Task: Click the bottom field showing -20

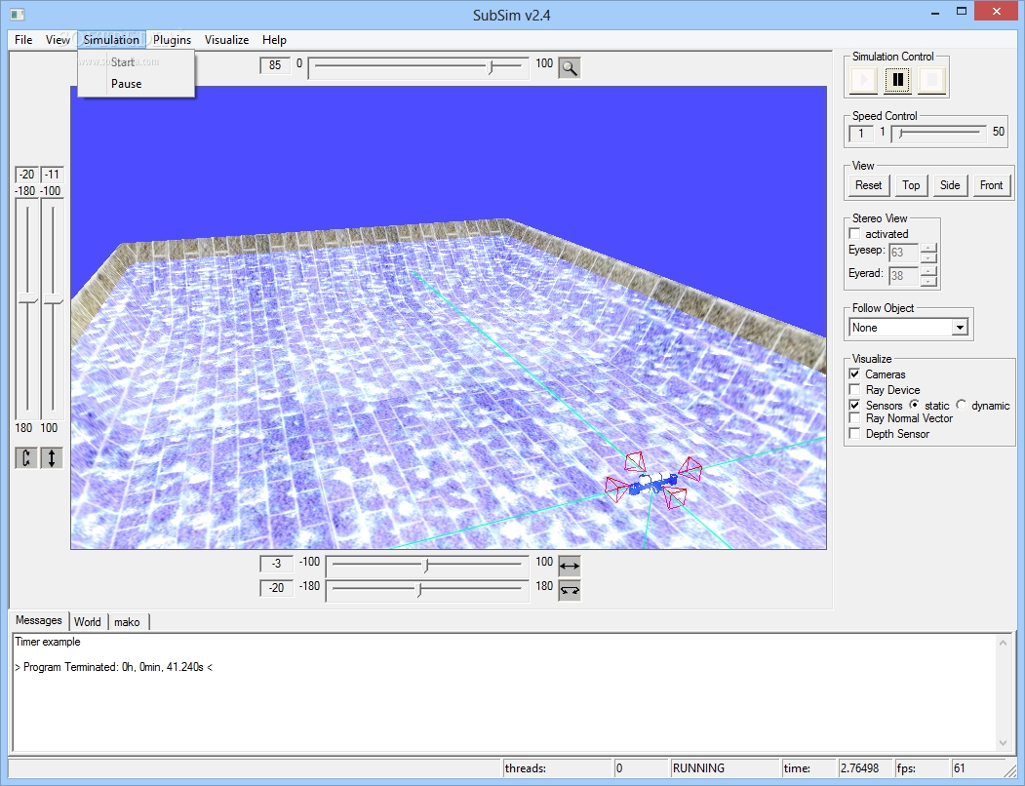Action: [277, 587]
